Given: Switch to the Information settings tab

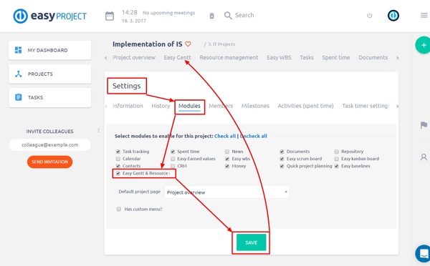Looking at the screenshot, I should coord(128,106).
